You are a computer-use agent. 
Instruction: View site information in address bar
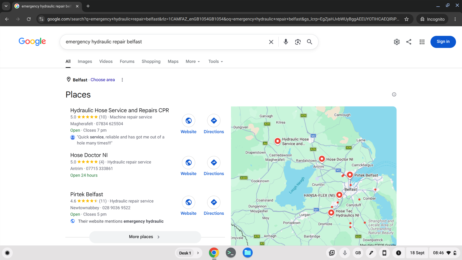point(42,19)
